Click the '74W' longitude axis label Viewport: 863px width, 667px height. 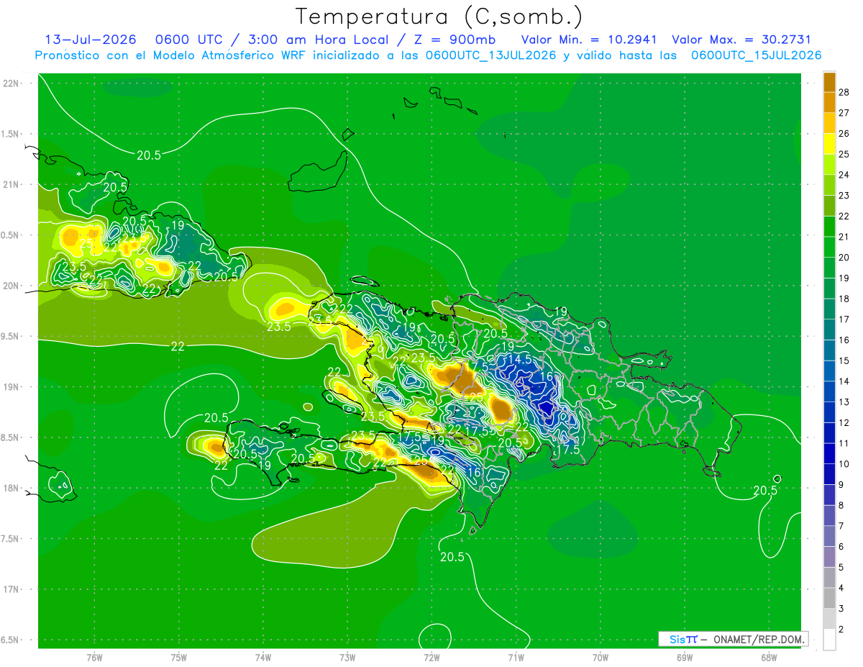[263, 658]
